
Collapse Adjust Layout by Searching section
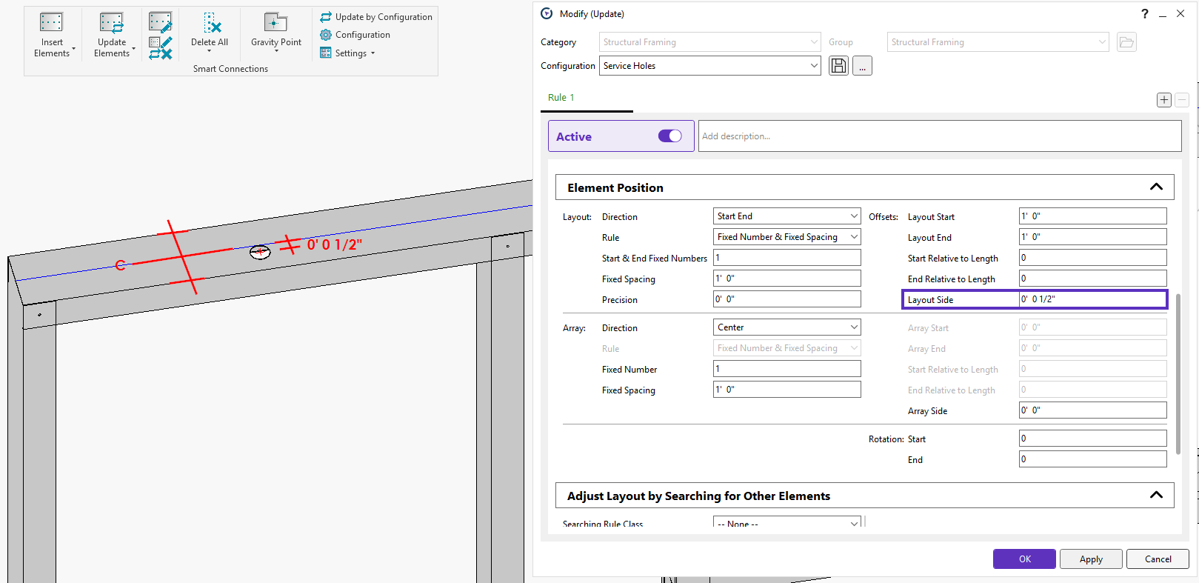(1155, 496)
